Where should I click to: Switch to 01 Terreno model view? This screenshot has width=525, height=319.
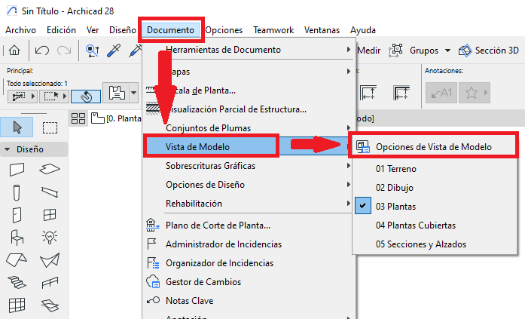click(397, 169)
